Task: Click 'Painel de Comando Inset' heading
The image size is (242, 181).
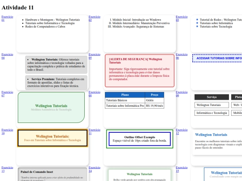Action: [37, 172]
